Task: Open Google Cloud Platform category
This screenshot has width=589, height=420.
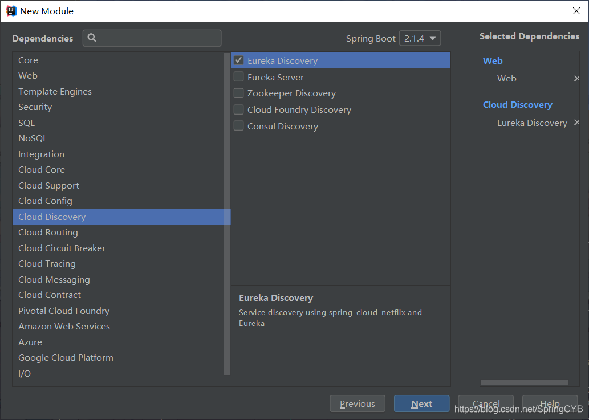Action: (x=118, y=358)
